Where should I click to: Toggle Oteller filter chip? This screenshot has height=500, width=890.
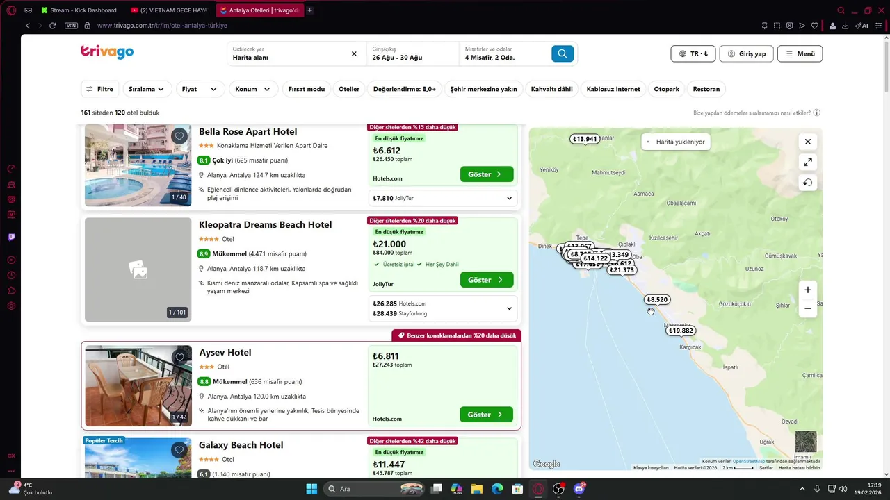click(x=349, y=89)
